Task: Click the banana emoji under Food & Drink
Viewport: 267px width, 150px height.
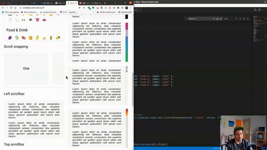Action: point(44,38)
